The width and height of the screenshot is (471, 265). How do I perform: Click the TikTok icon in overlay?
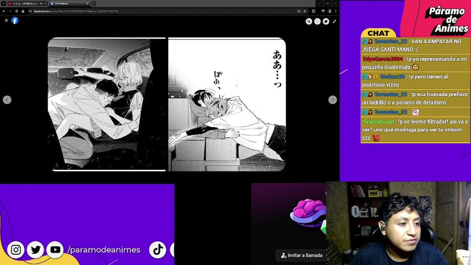(158, 250)
